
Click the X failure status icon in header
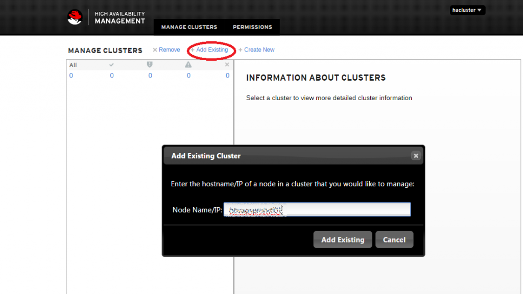227,65
